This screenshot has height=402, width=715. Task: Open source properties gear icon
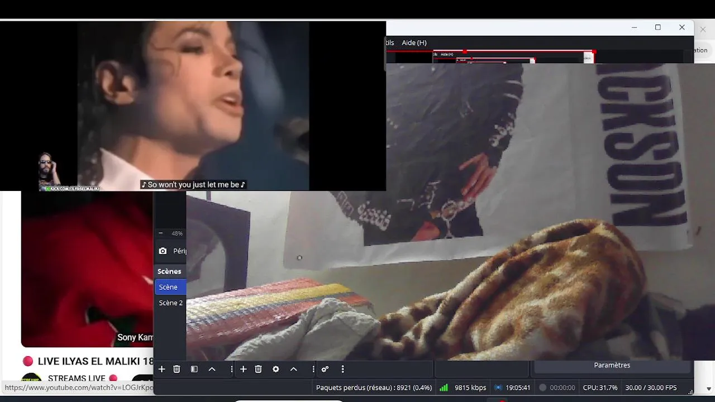pyautogui.click(x=275, y=369)
